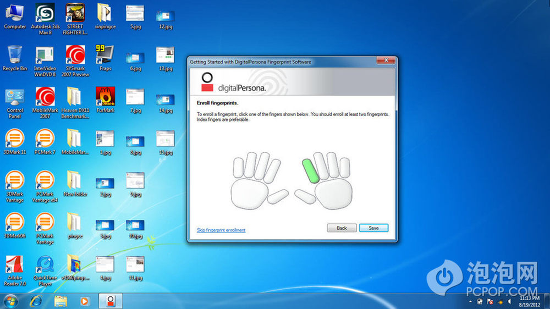Screen dimensions: 550x309
Task: Select the right hand's ring finger
Action: click(333, 165)
